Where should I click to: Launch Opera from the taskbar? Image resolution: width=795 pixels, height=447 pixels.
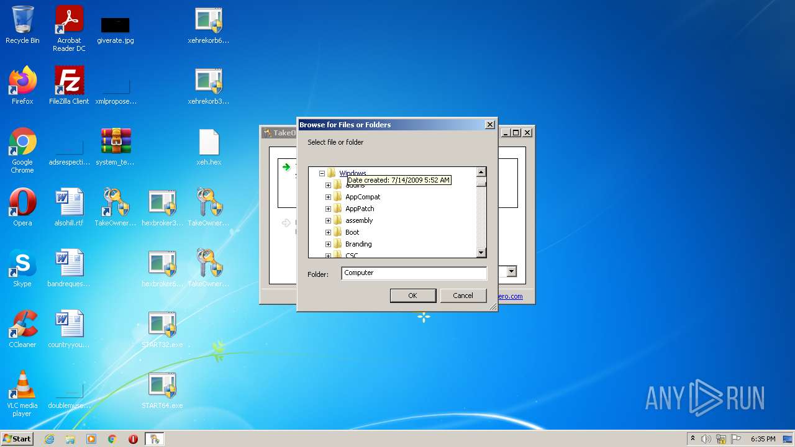[133, 439]
